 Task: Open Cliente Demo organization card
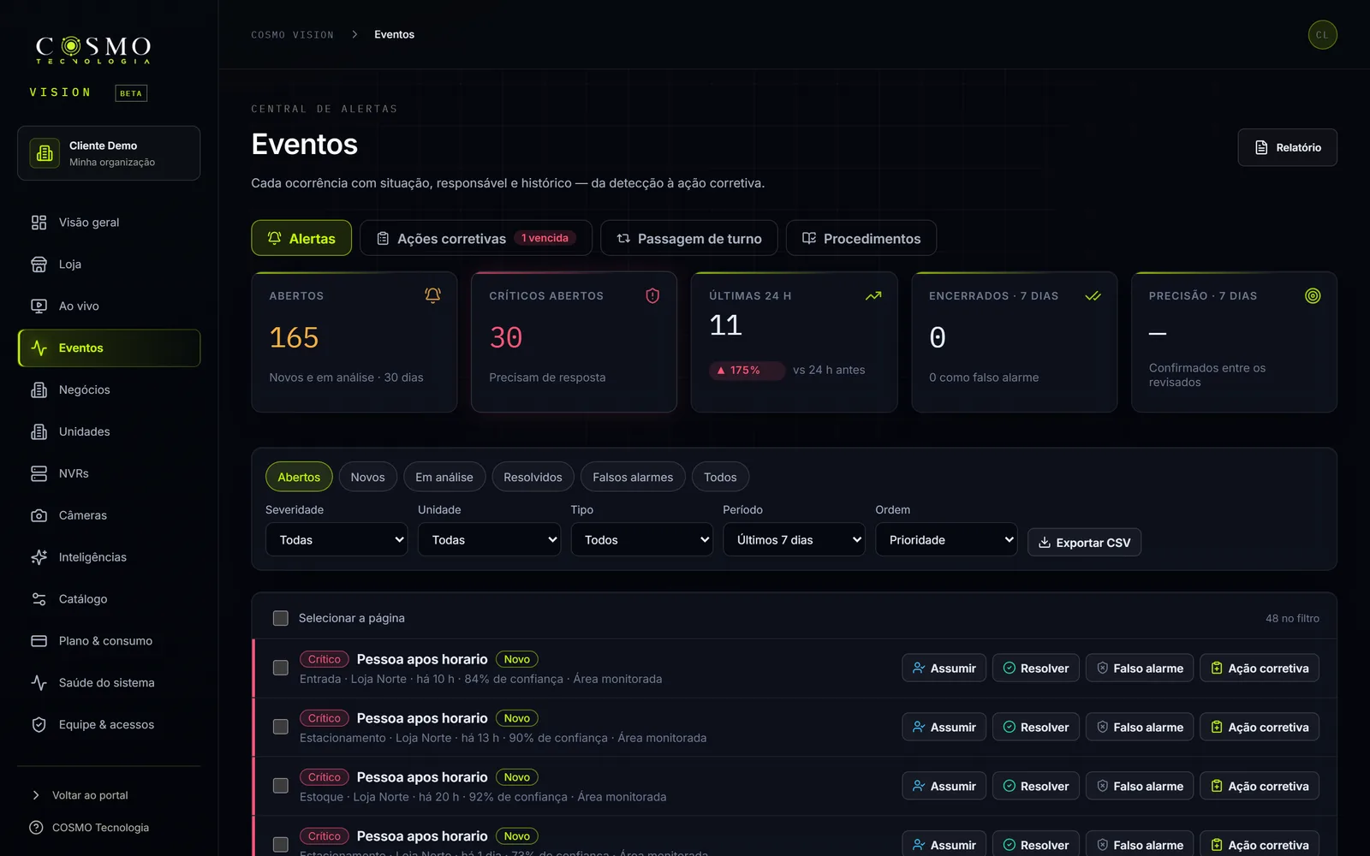[x=109, y=153]
